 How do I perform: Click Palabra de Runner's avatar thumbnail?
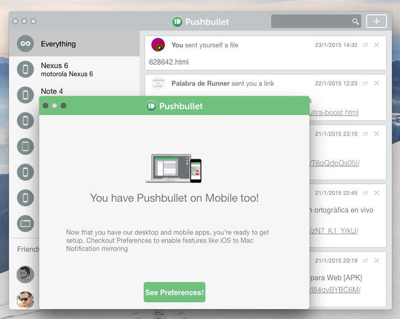[158, 83]
